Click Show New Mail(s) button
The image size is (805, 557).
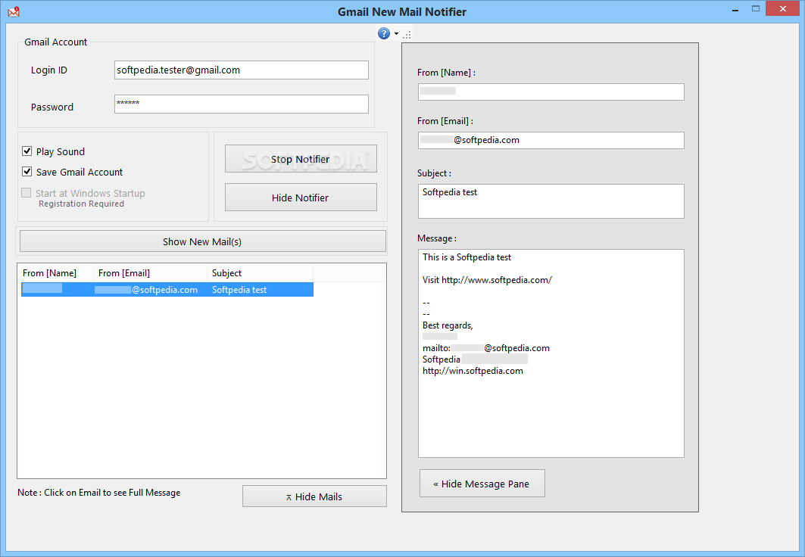coord(203,241)
